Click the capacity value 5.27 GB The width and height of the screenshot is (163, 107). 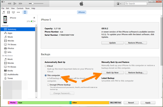[57, 28]
